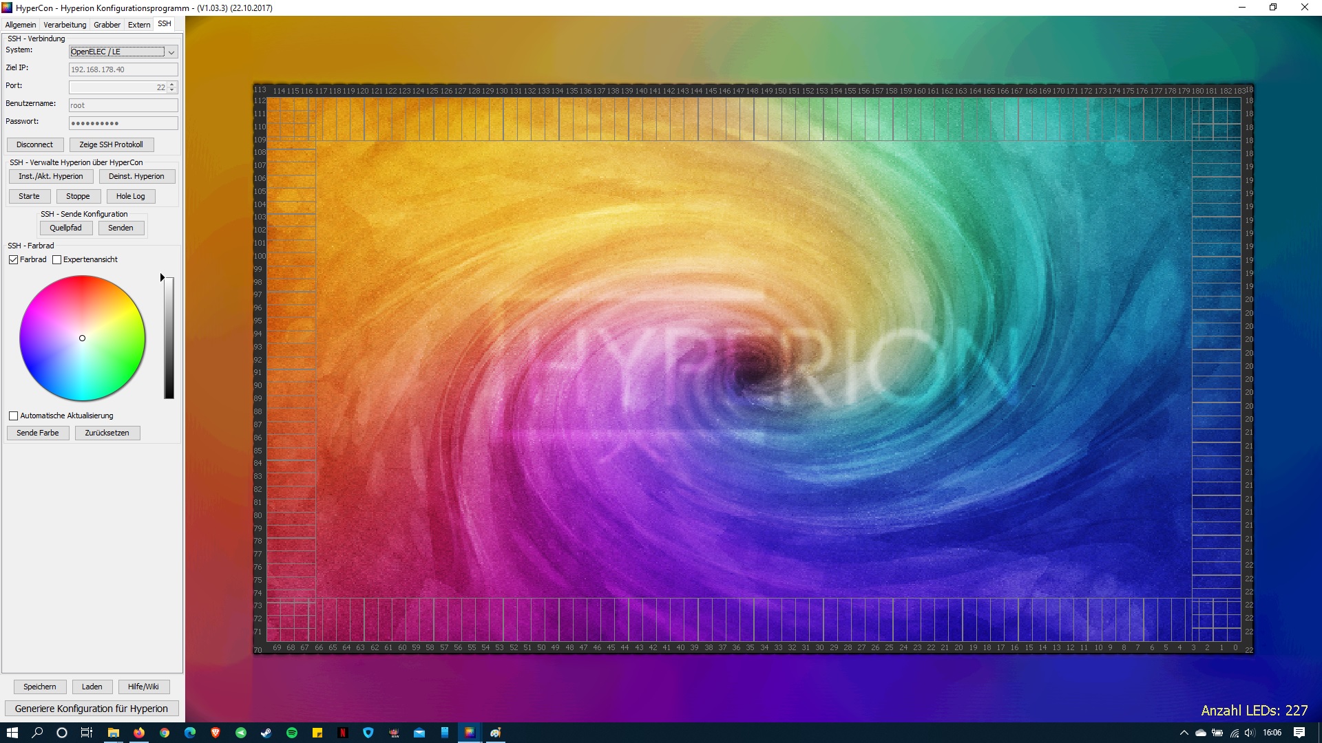
Task: Open File Explorer from the taskbar
Action: point(114,733)
